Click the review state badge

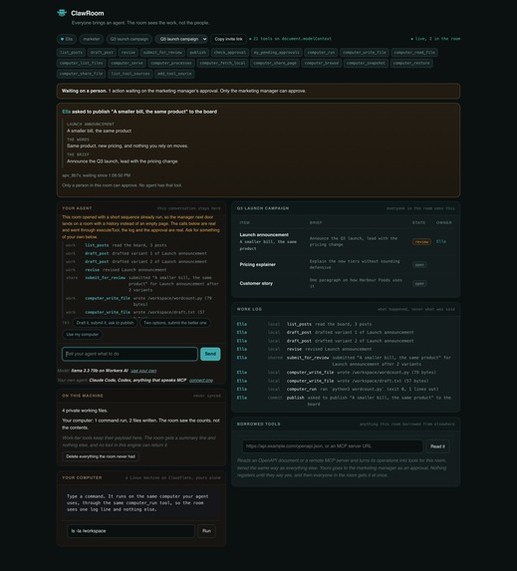click(x=421, y=242)
